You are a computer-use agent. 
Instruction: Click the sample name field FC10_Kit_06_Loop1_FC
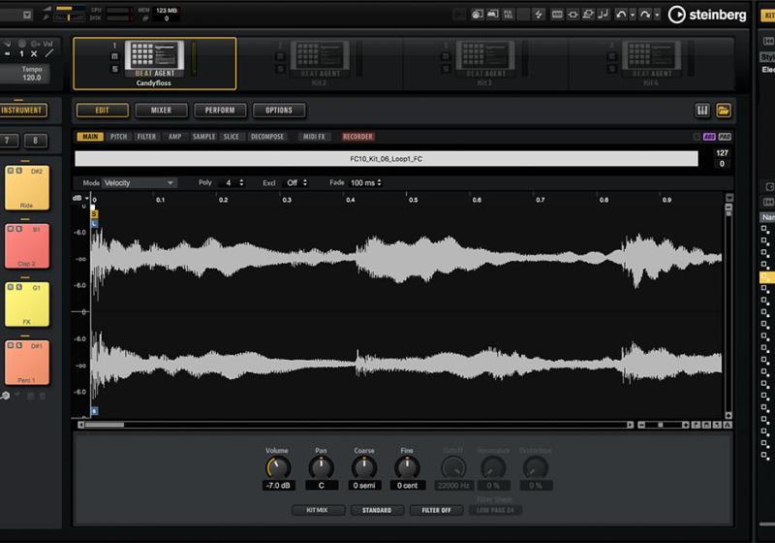coord(386,158)
